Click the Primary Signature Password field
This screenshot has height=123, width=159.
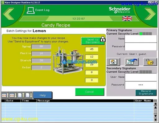coord(141,47)
